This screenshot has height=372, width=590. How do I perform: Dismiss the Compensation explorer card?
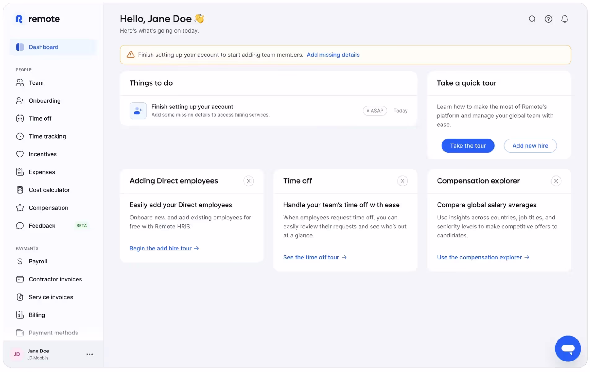(x=556, y=181)
